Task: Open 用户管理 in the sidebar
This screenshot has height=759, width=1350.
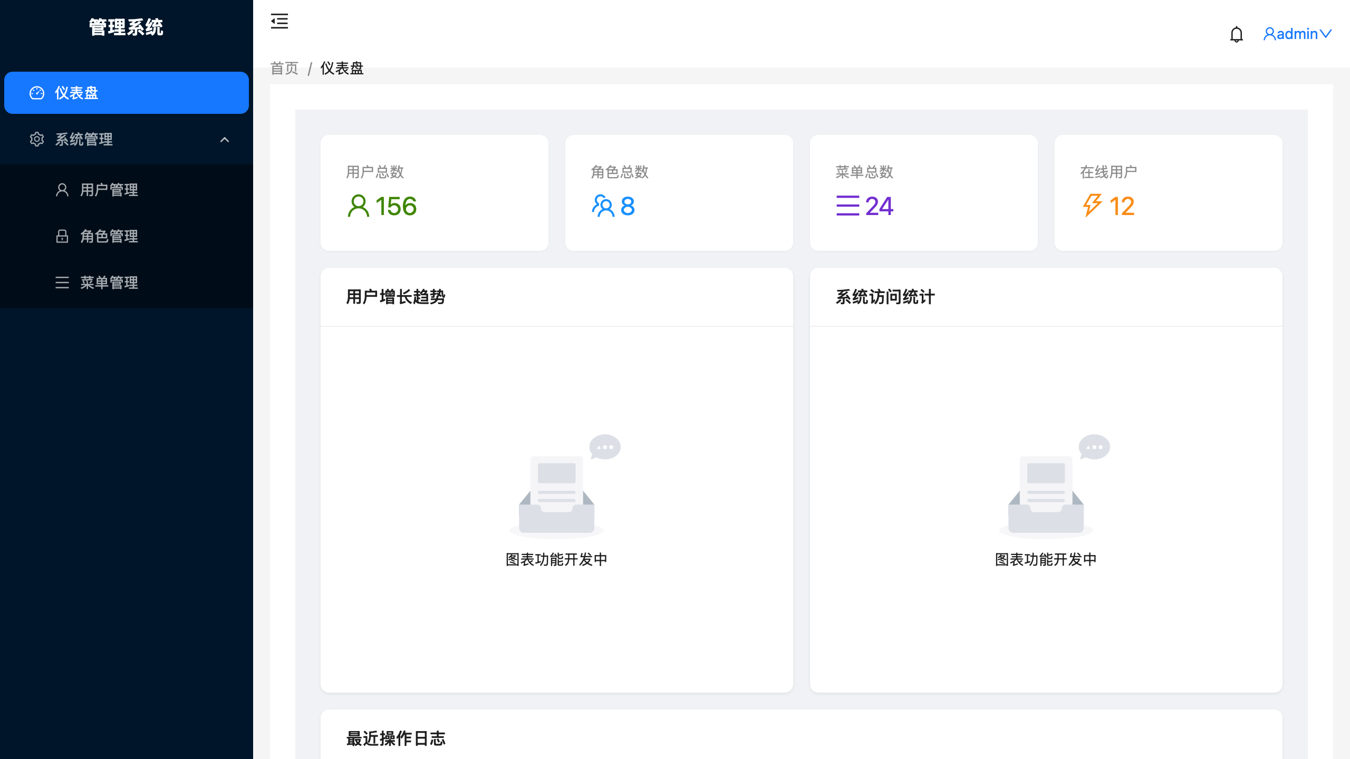Action: coord(127,190)
